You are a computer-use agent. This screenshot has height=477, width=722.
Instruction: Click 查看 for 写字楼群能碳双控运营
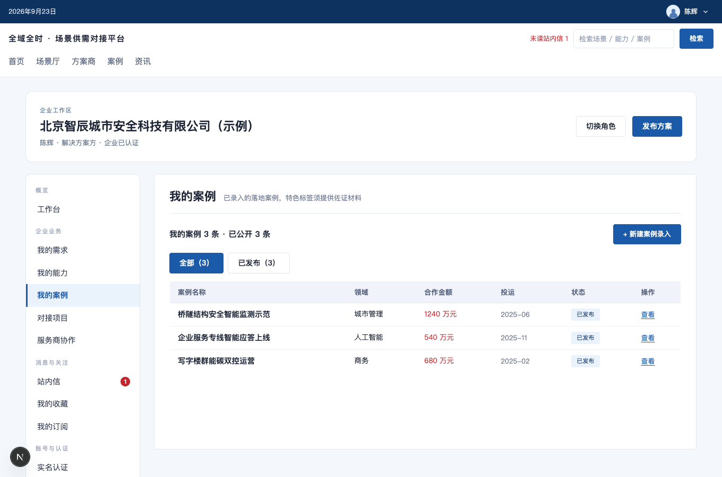pos(648,361)
